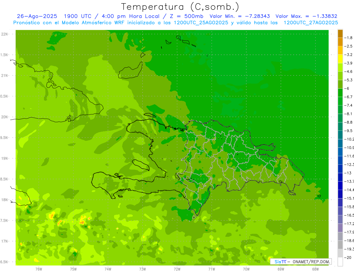Click the '-7.4' colorbar value
Screen dimensions: 354x273
349,105
